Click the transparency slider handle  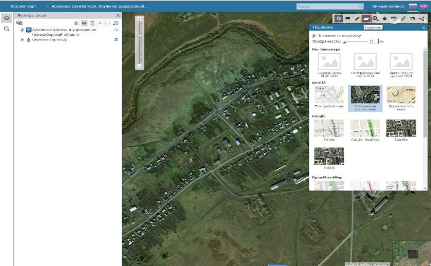point(345,42)
